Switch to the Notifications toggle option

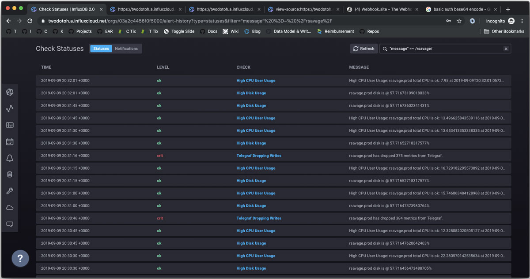point(127,48)
